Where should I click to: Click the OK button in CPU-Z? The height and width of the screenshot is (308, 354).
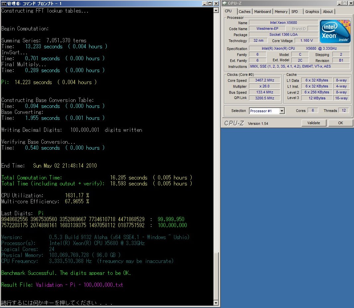[x=340, y=123]
